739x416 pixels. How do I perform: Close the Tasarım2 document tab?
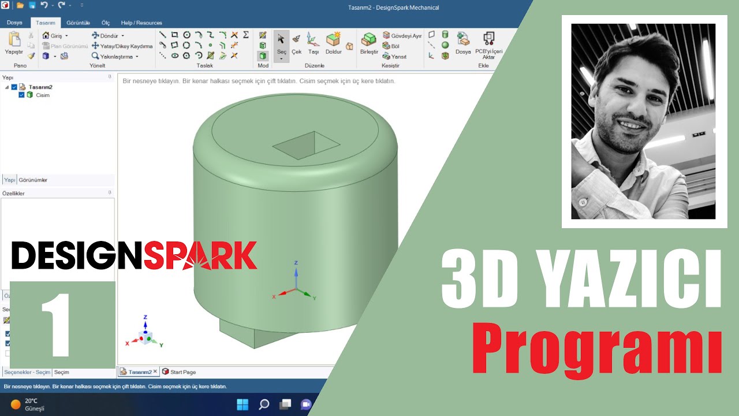pyautogui.click(x=155, y=372)
